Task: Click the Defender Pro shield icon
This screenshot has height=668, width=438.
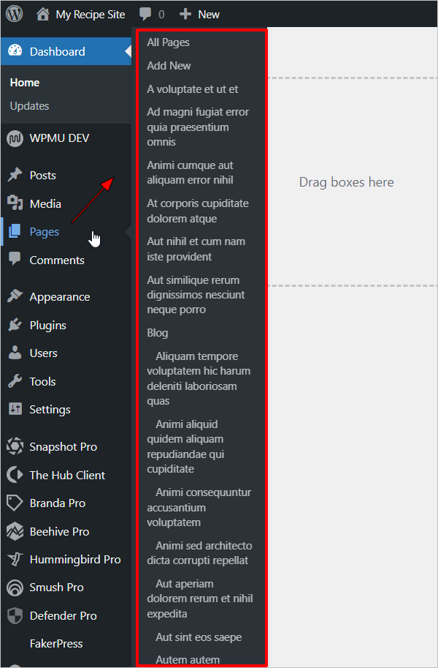Action: pos(15,615)
